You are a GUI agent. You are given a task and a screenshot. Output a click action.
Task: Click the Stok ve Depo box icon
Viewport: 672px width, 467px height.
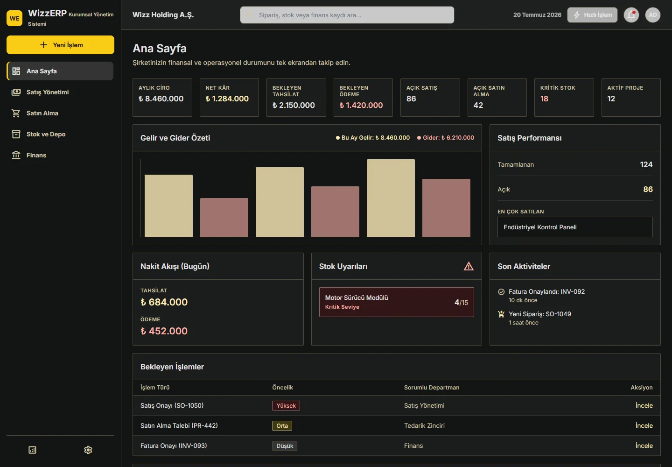(x=16, y=134)
